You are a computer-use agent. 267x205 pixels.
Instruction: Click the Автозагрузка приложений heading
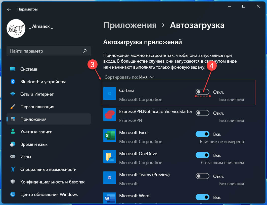143,42
